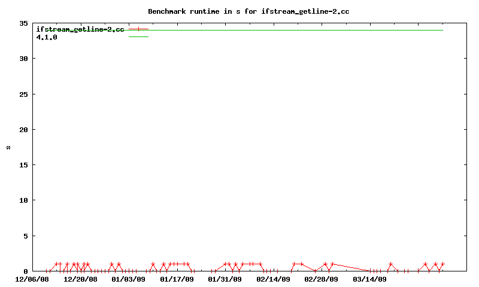Select the 01/03/09 date label
The image size is (479, 287).
coord(129,279)
